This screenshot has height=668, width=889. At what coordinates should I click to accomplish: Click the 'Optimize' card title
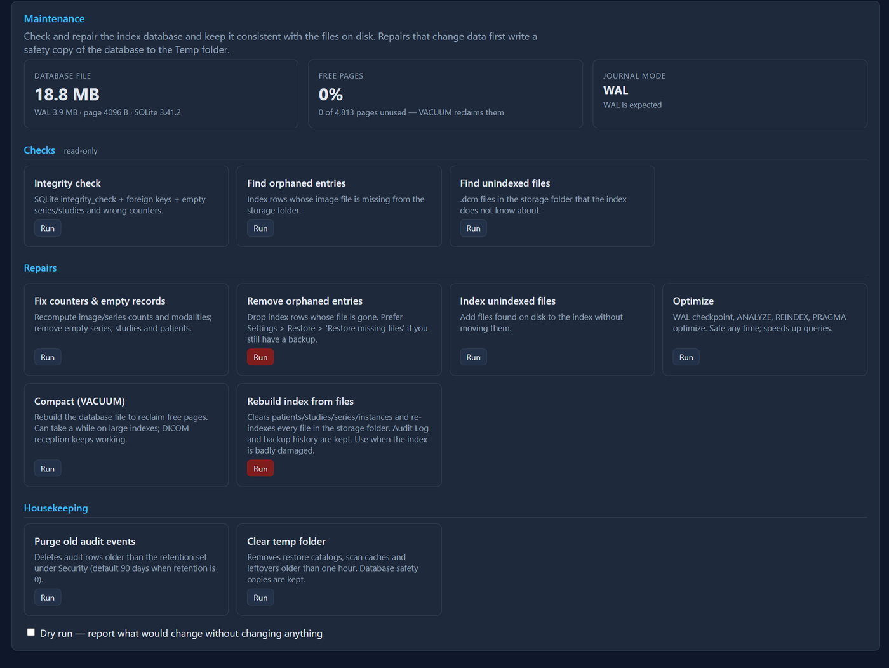tap(693, 301)
